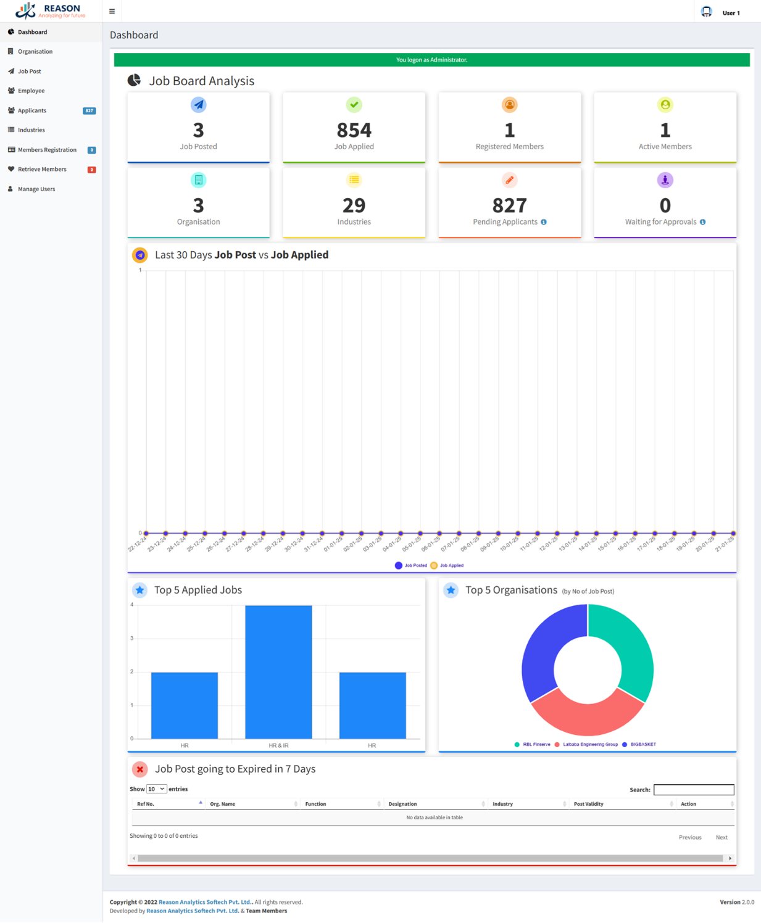Click the hamburger menu toggle icon
Viewport: 761px width, 923px height.
112,11
